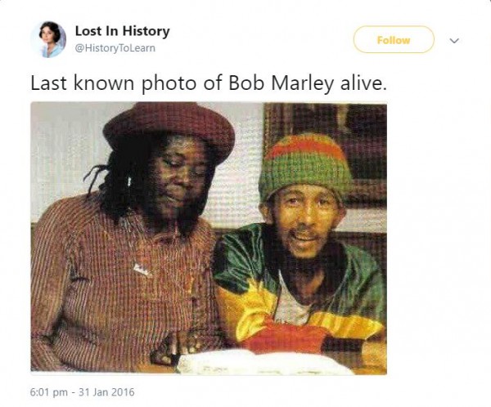Open the Lost In History display name
Viewport: 491px width, 407px height.
coord(123,31)
